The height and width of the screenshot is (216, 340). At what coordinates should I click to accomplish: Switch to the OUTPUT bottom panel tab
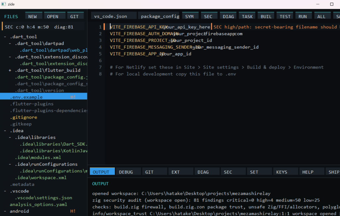[x=102, y=171]
